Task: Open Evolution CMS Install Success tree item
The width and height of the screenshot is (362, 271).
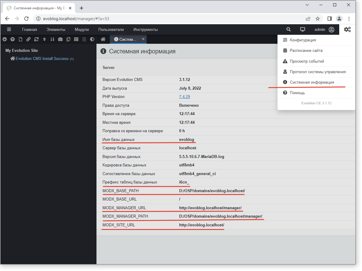Action: (42, 59)
